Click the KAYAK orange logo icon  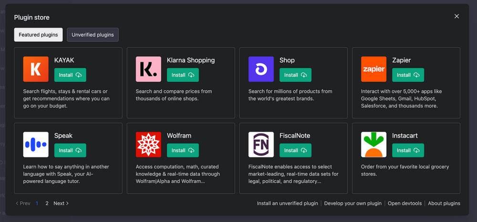36,69
